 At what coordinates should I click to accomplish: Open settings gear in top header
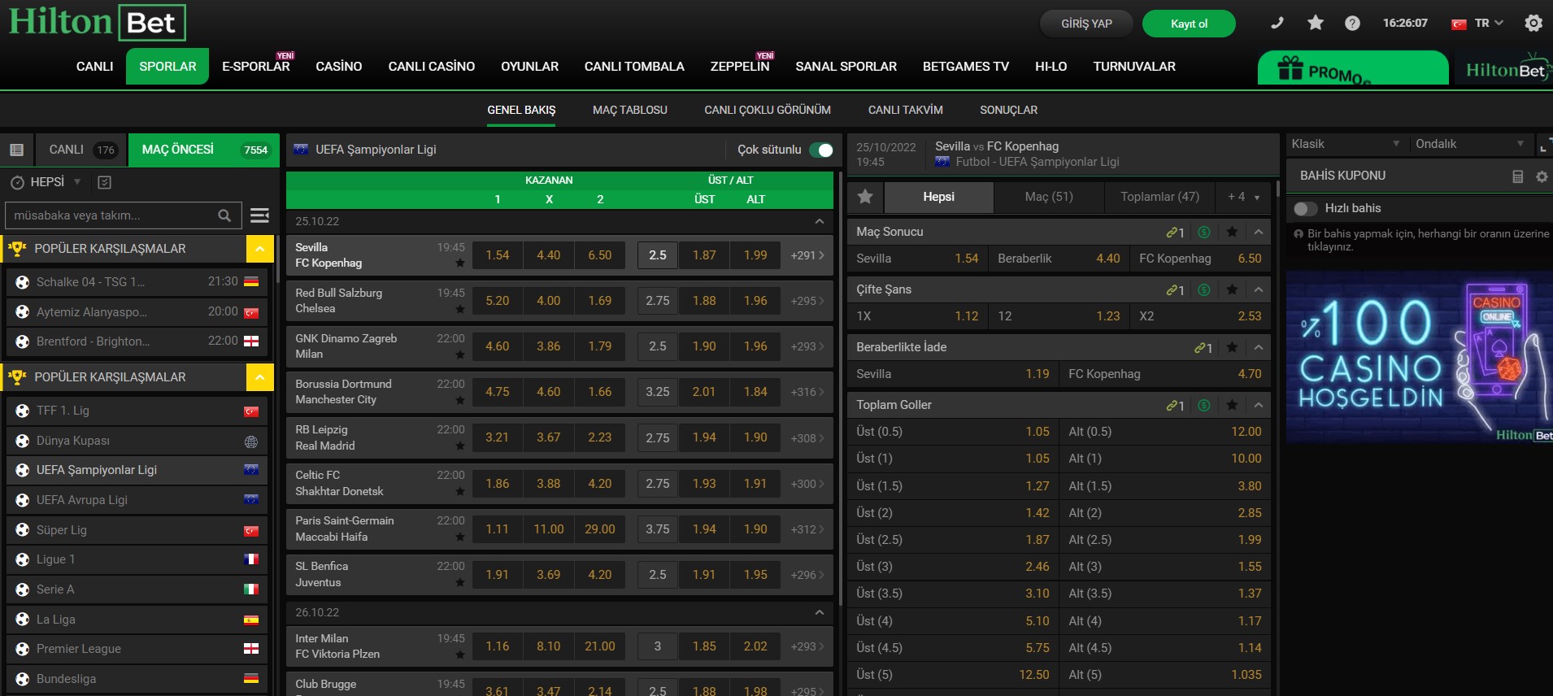(1533, 23)
